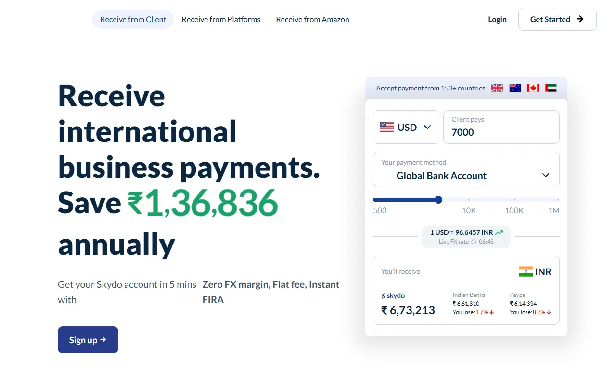Click the Sign up button
The width and height of the screenshot is (616, 385).
click(88, 340)
